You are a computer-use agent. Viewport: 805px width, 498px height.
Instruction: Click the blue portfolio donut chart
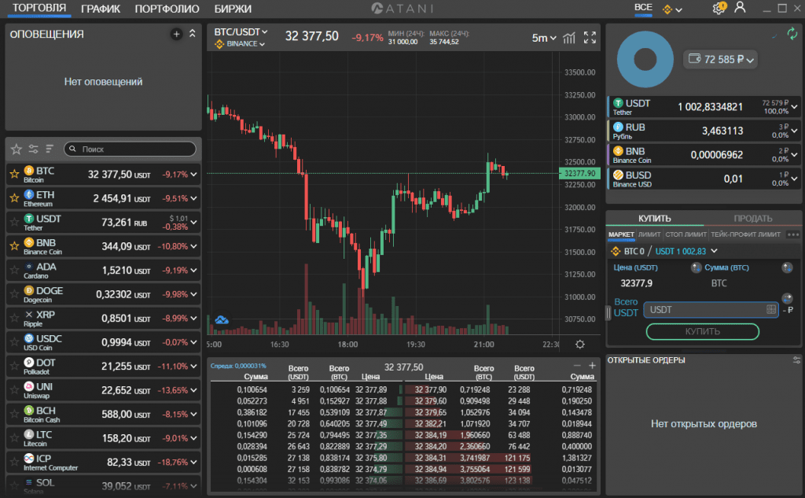click(x=645, y=59)
